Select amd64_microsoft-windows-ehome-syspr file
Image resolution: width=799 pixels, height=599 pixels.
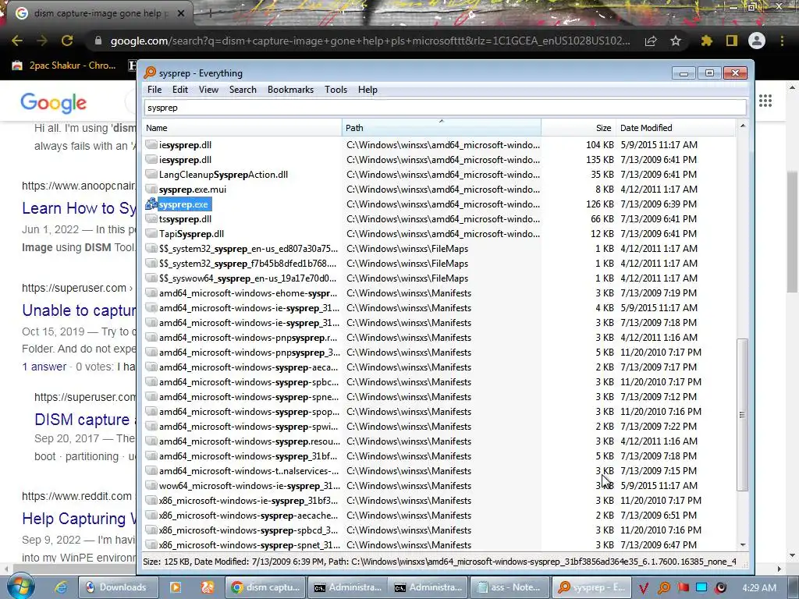pos(247,293)
